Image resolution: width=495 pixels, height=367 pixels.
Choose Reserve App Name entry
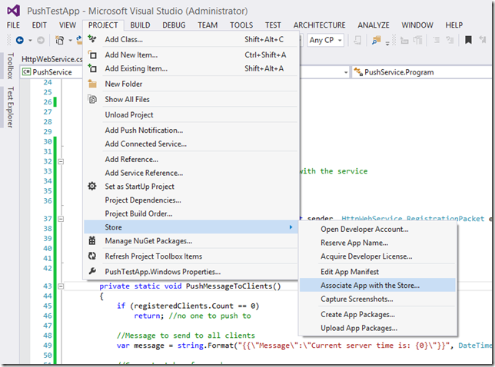pos(377,243)
